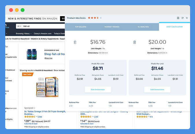This screenshot has height=134, width=195.
Task: Close the product idea panel
Action: (187, 18)
